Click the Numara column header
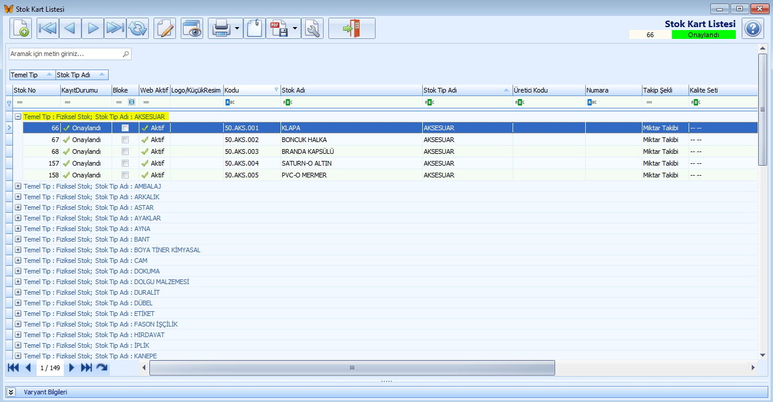The image size is (773, 402). pyautogui.click(x=613, y=90)
